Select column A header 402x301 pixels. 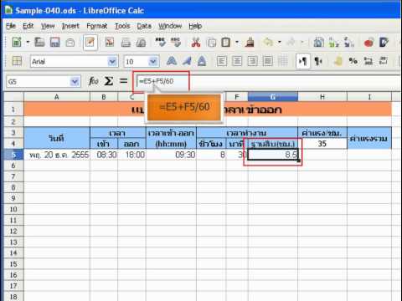(x=57, y=97)
